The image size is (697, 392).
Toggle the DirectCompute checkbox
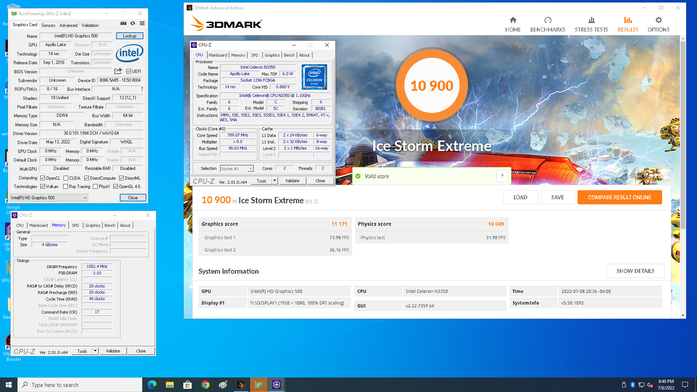tap(86, 178)
